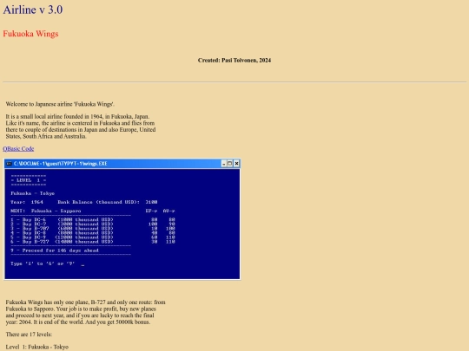The height and width of the screenshot is (351, 469).
Task: Click 'Welcome to Japanese airline' sentence
Action: [60, 104]
